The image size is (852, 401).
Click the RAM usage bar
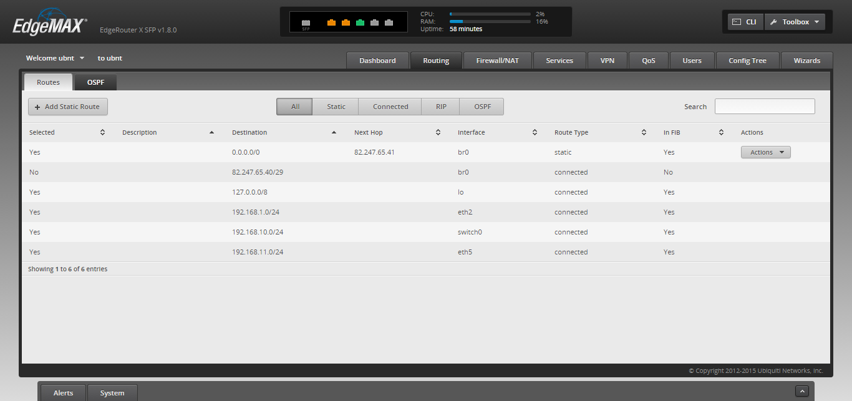click(490, 21)
